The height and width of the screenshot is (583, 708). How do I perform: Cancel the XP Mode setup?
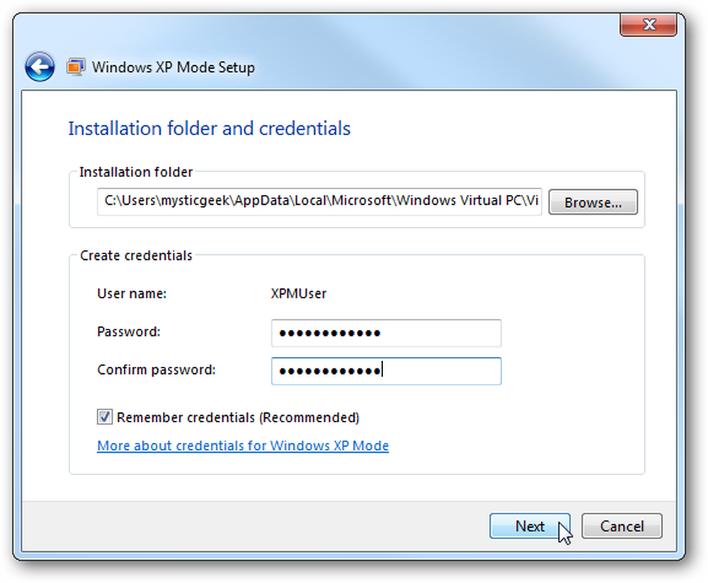[x=622, y=526]
